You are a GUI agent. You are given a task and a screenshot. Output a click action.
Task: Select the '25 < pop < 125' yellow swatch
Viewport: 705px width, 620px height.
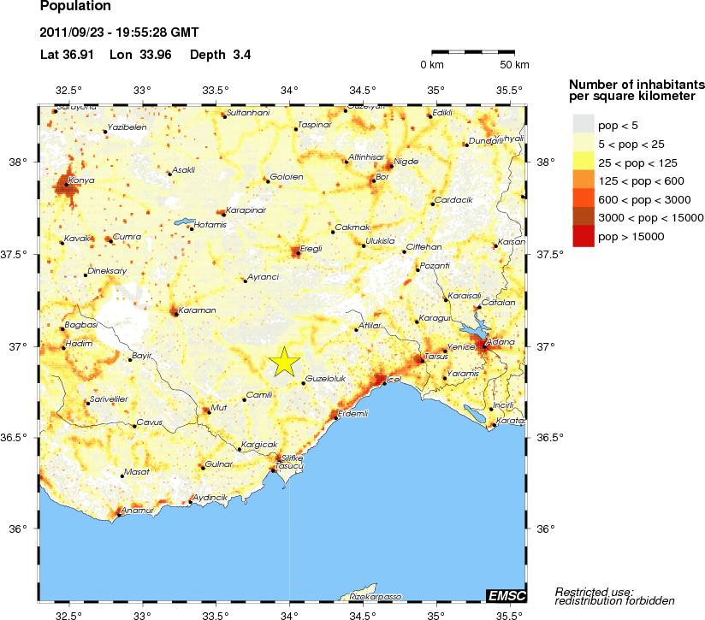pos(583,162)
